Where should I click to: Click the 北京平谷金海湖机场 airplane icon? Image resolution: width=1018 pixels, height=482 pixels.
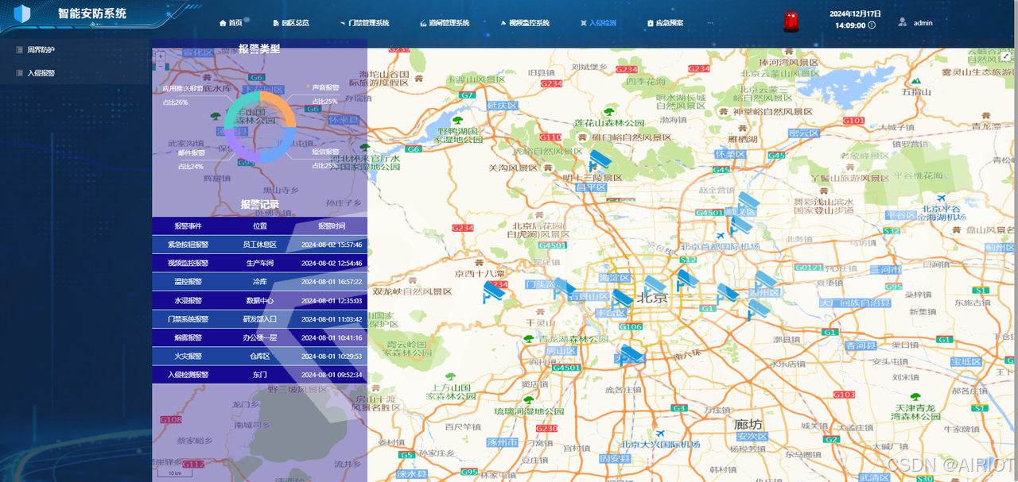click(941, 199)
